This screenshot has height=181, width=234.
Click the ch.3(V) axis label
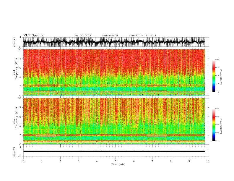tap(14, 152)
